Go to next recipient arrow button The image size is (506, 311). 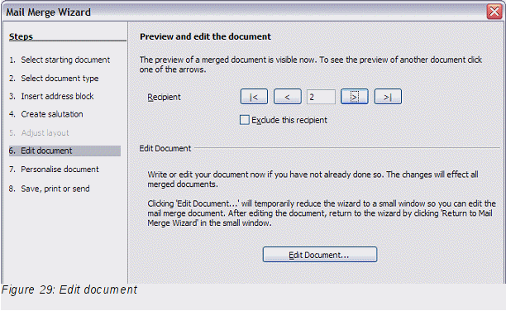pos(355,97)
